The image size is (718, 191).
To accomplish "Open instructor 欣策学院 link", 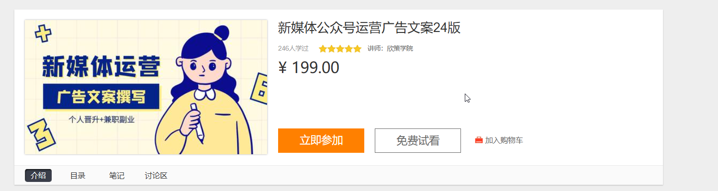I will [x=400, y=49].
